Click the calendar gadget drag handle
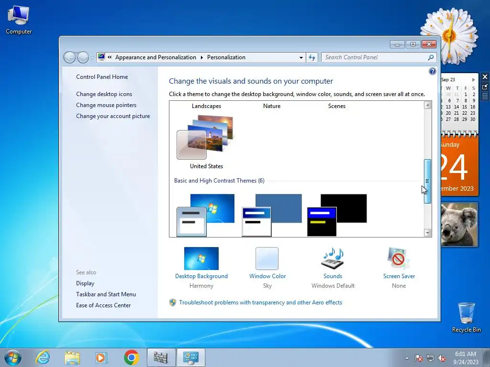This screenshot has height=367, width=490. (x=485, y=96)
